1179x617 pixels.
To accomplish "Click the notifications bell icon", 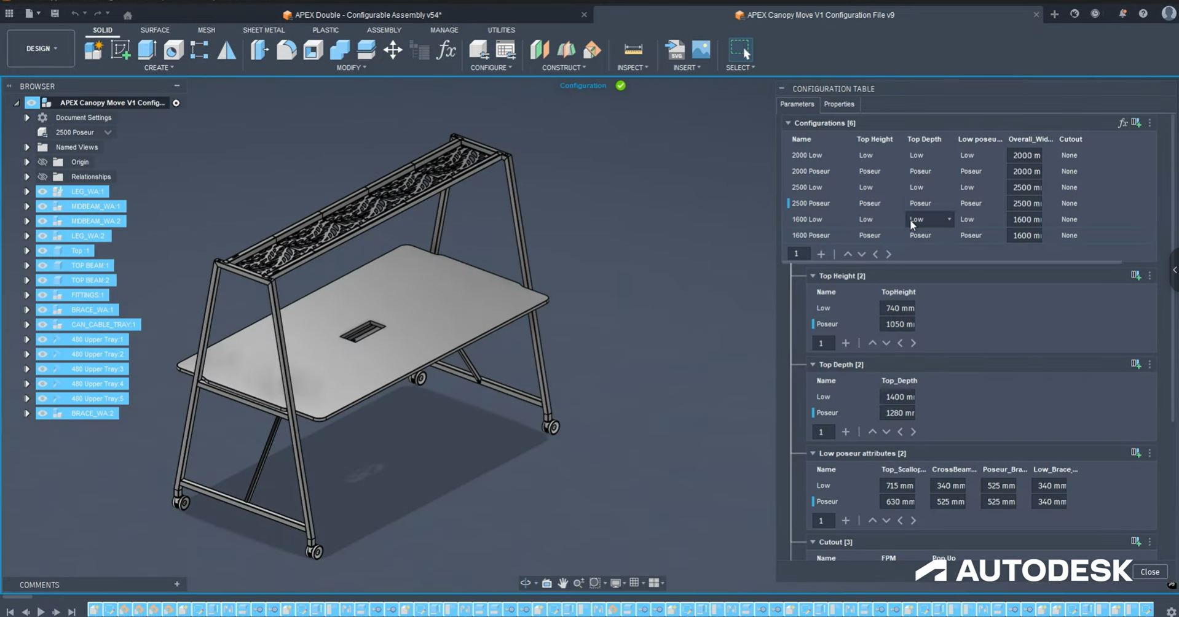I will [1122, 14].
